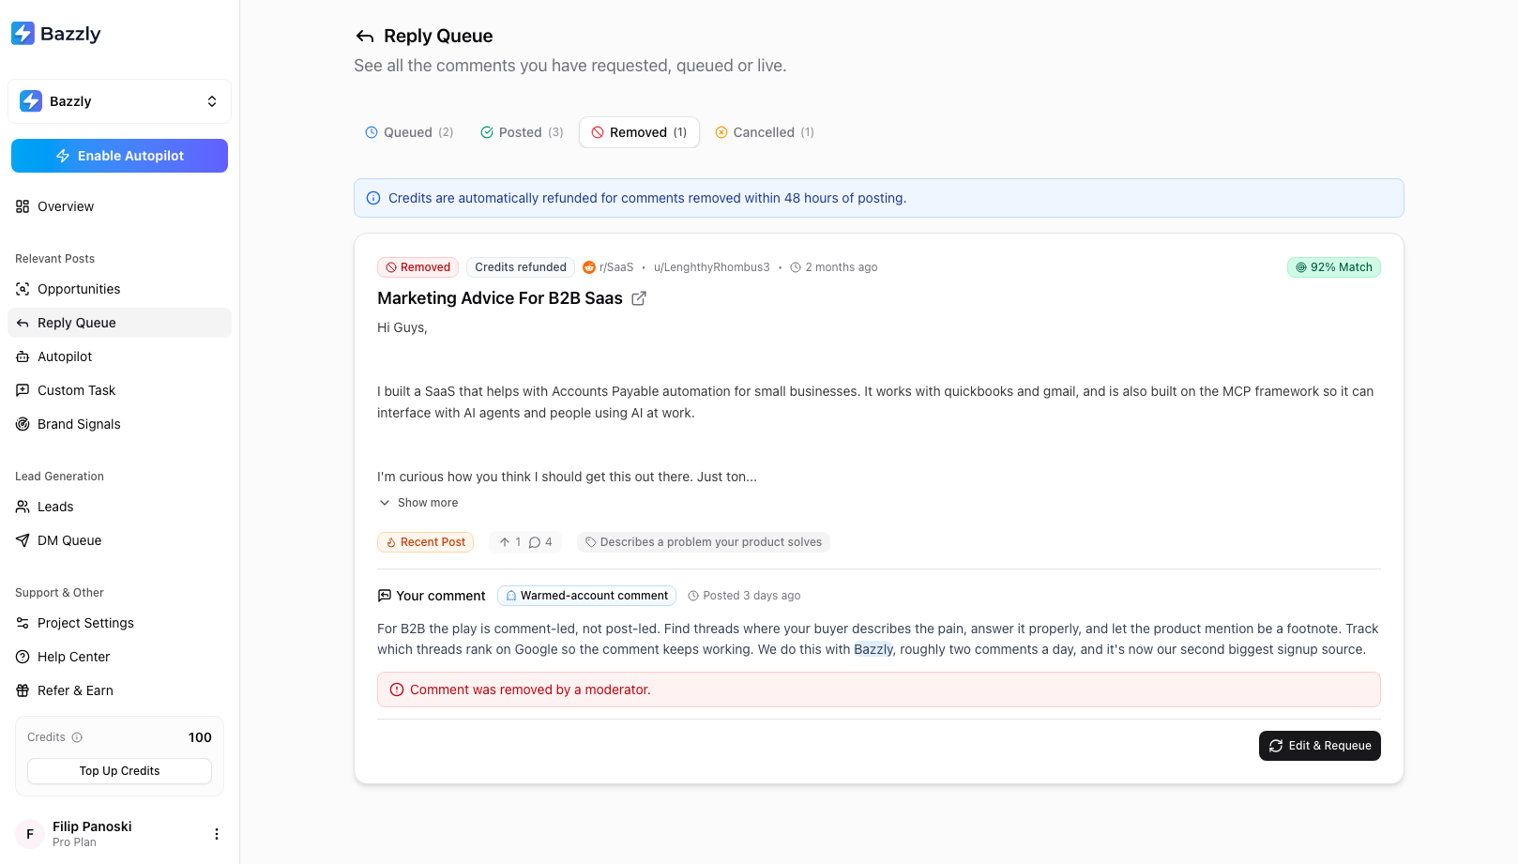Switch to the Cancelled tab

pyautogui.click(x=765, y=132)
